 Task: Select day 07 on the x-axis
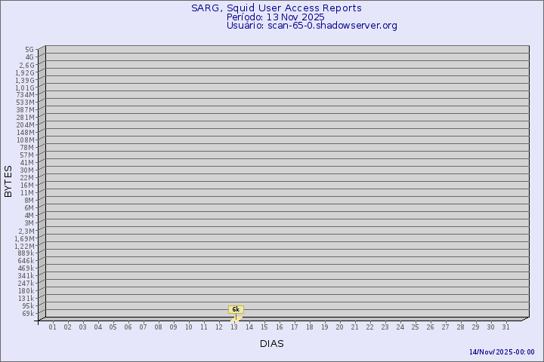pyautogui.click(x=144, y=327)
